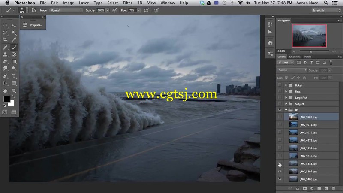Switch to the Paths tab

[x=307, y=57]
